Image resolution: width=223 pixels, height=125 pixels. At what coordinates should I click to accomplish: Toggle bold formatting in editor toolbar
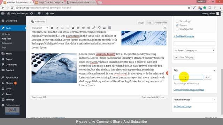point(52,28)
